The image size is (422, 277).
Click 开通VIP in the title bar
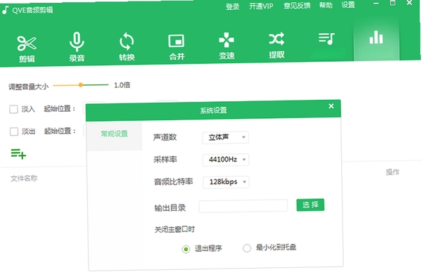tap(261, 6)
